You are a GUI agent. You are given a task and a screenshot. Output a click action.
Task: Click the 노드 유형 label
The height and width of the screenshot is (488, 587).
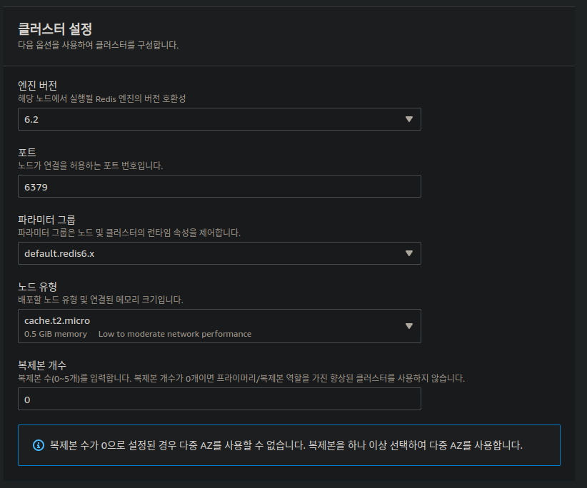pos(37,287)
